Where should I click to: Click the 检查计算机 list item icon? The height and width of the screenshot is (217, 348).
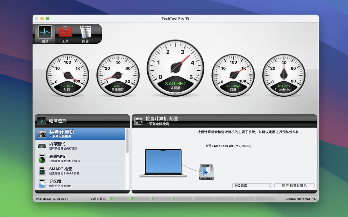pos(42,134)
